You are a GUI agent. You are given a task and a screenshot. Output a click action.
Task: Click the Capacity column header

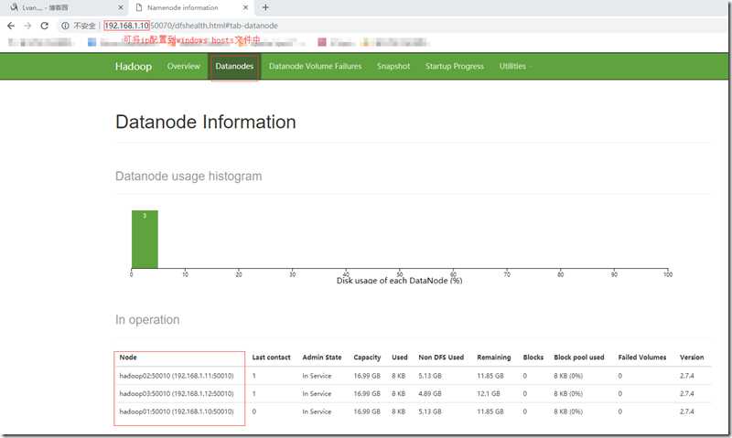[367, 358]
